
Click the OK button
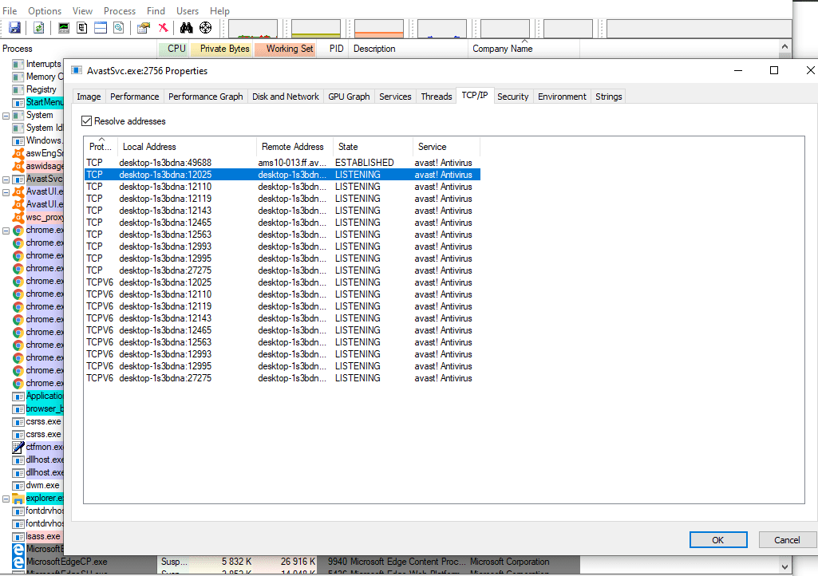717,540
